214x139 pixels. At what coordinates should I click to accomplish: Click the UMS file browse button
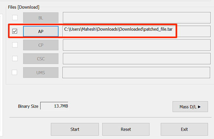pyautogui.click(x=41, y=73)
